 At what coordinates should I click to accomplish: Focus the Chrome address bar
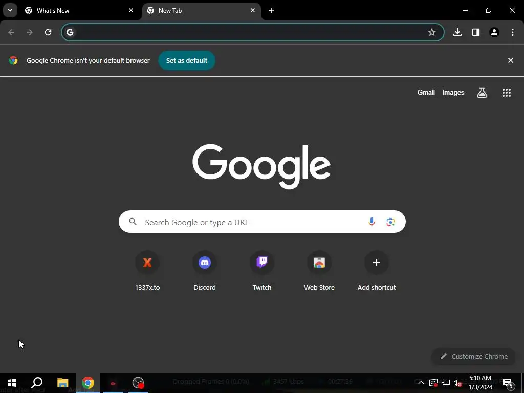click(252, 32)
